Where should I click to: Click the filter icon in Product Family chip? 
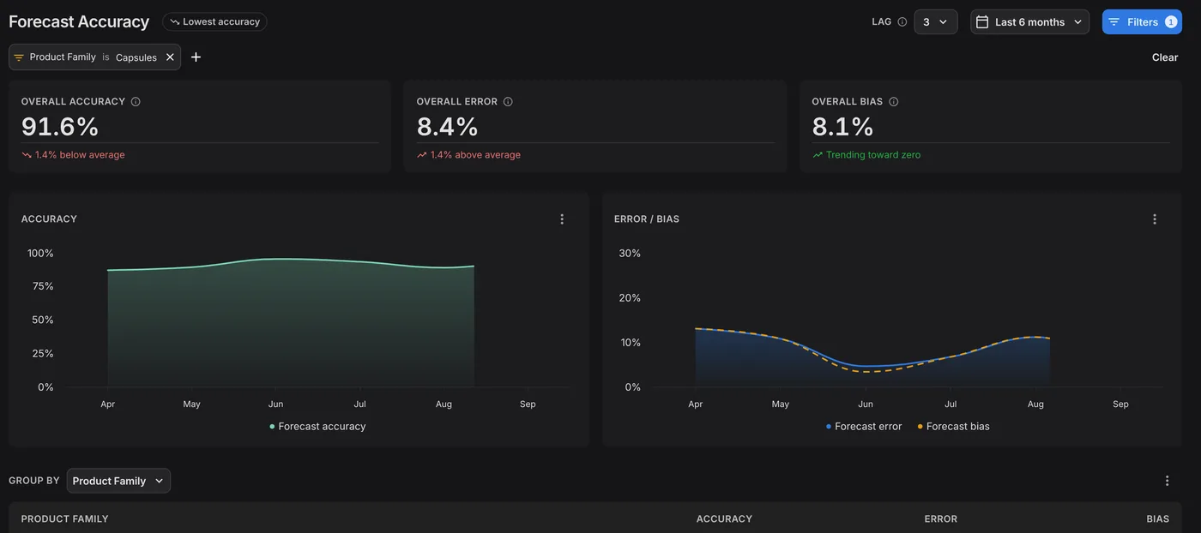pos(19,57)
